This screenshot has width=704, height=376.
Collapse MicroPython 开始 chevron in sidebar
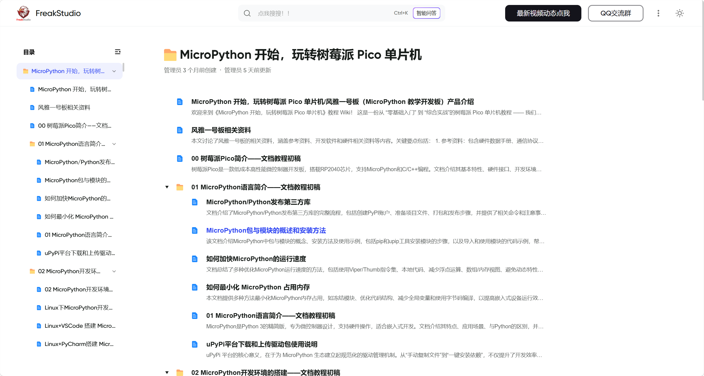[x=114, y=71]
